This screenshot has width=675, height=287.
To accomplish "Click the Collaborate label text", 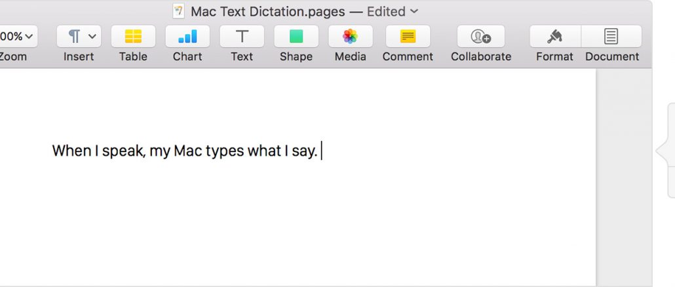I will coord(481,57).
